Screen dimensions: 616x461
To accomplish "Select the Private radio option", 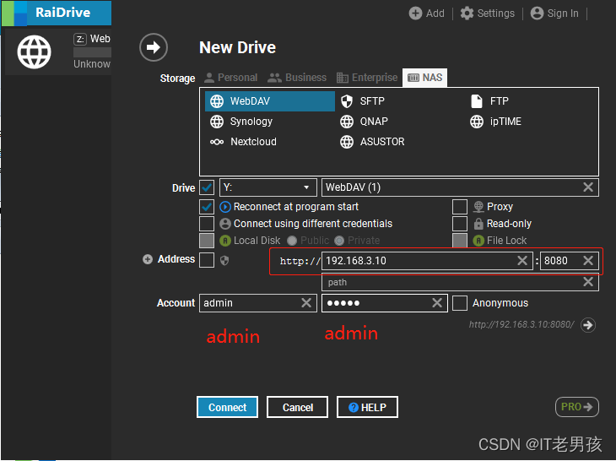I will pyautogui.click(x=339, y=241).
